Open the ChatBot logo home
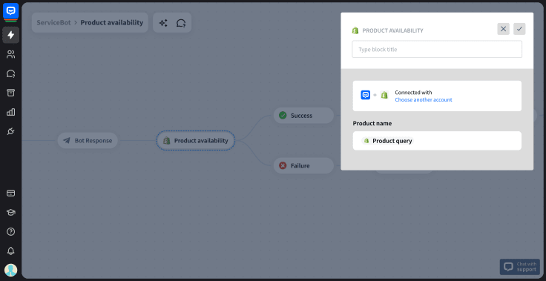The height and width of the screenshot is (281, 546). (x=10, y=11)
